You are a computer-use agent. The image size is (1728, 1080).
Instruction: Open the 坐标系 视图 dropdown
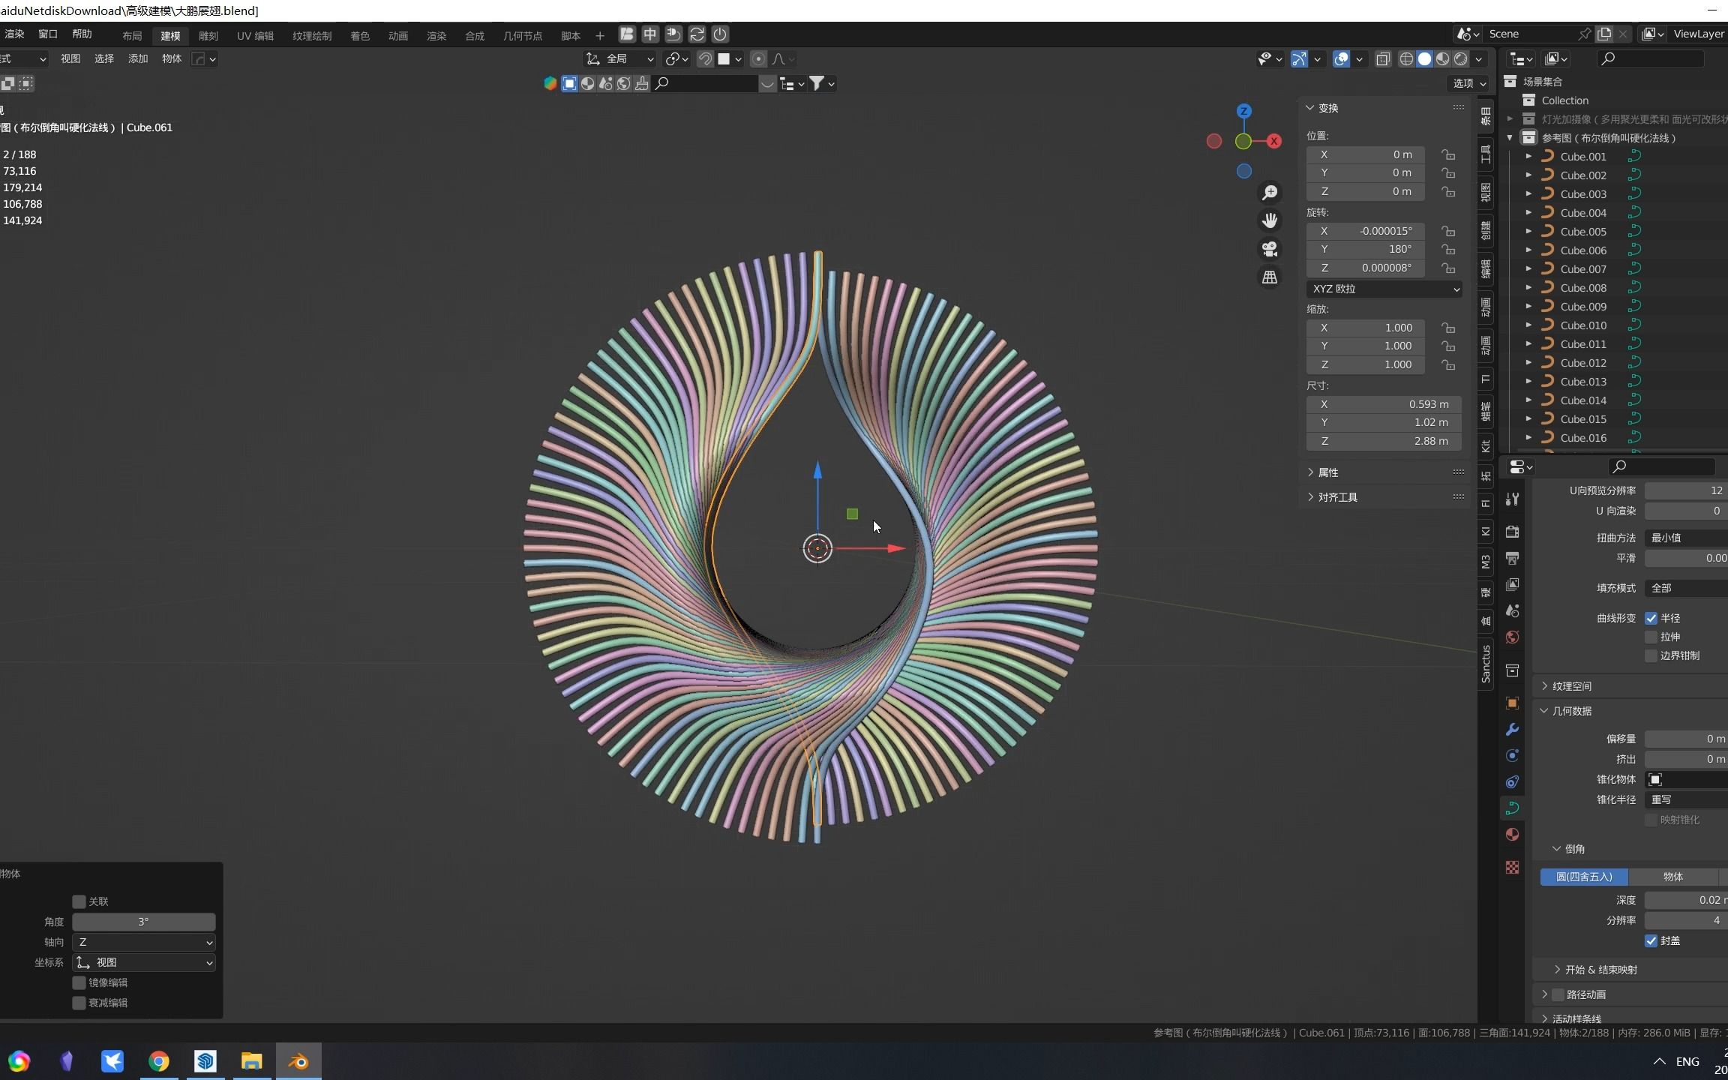coord(144,962)
